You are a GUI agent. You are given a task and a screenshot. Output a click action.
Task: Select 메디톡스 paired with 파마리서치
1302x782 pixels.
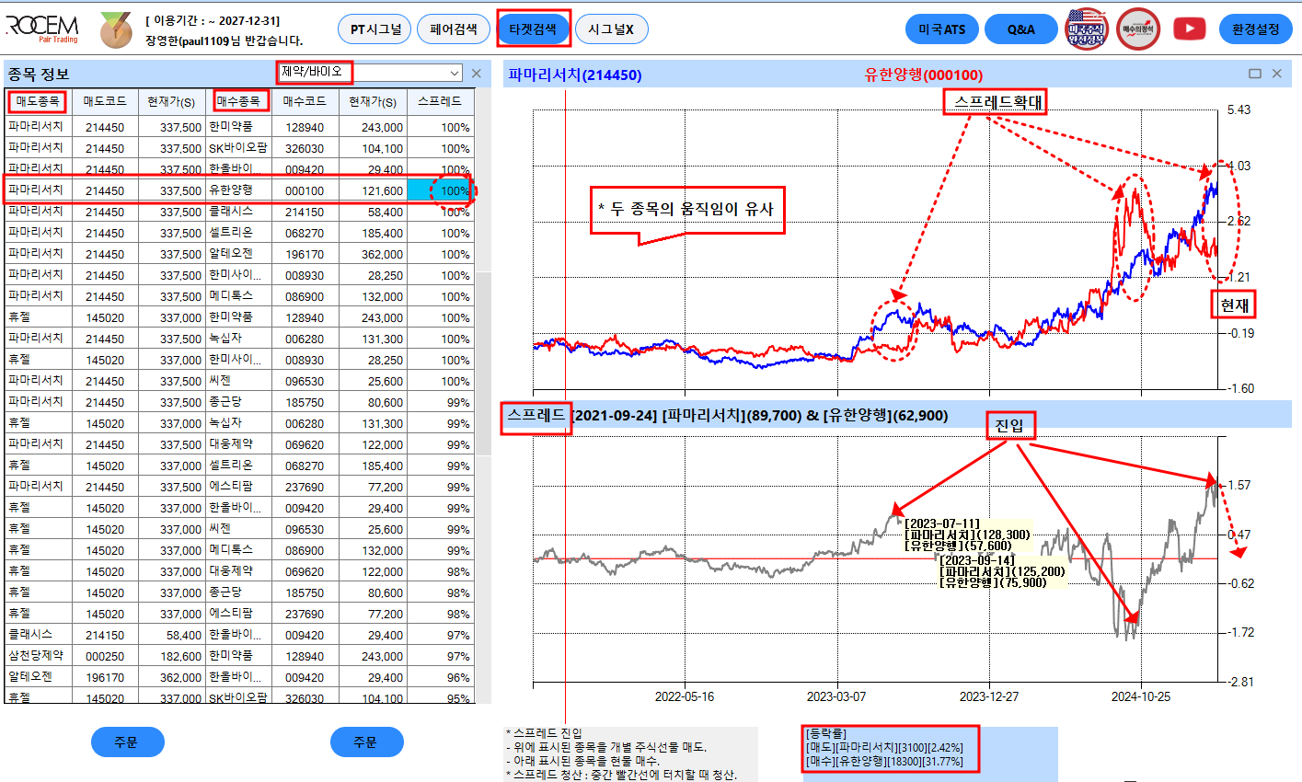[238, 296]
